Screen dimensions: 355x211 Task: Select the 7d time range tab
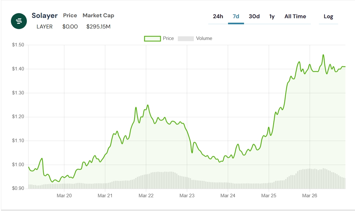(236, 17)
